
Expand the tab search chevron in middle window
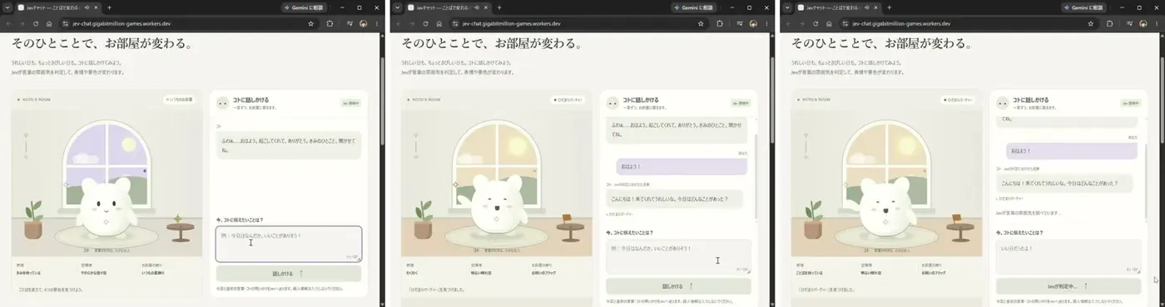[x=397, y=7]
